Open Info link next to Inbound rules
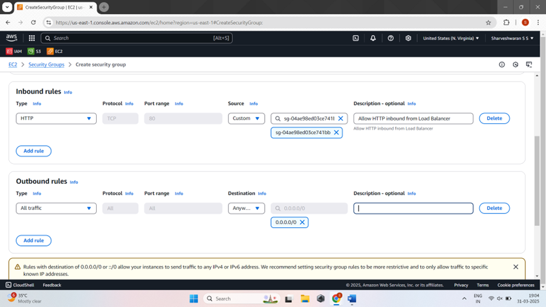This screenshot has width=546, height=307. (68, 92)
